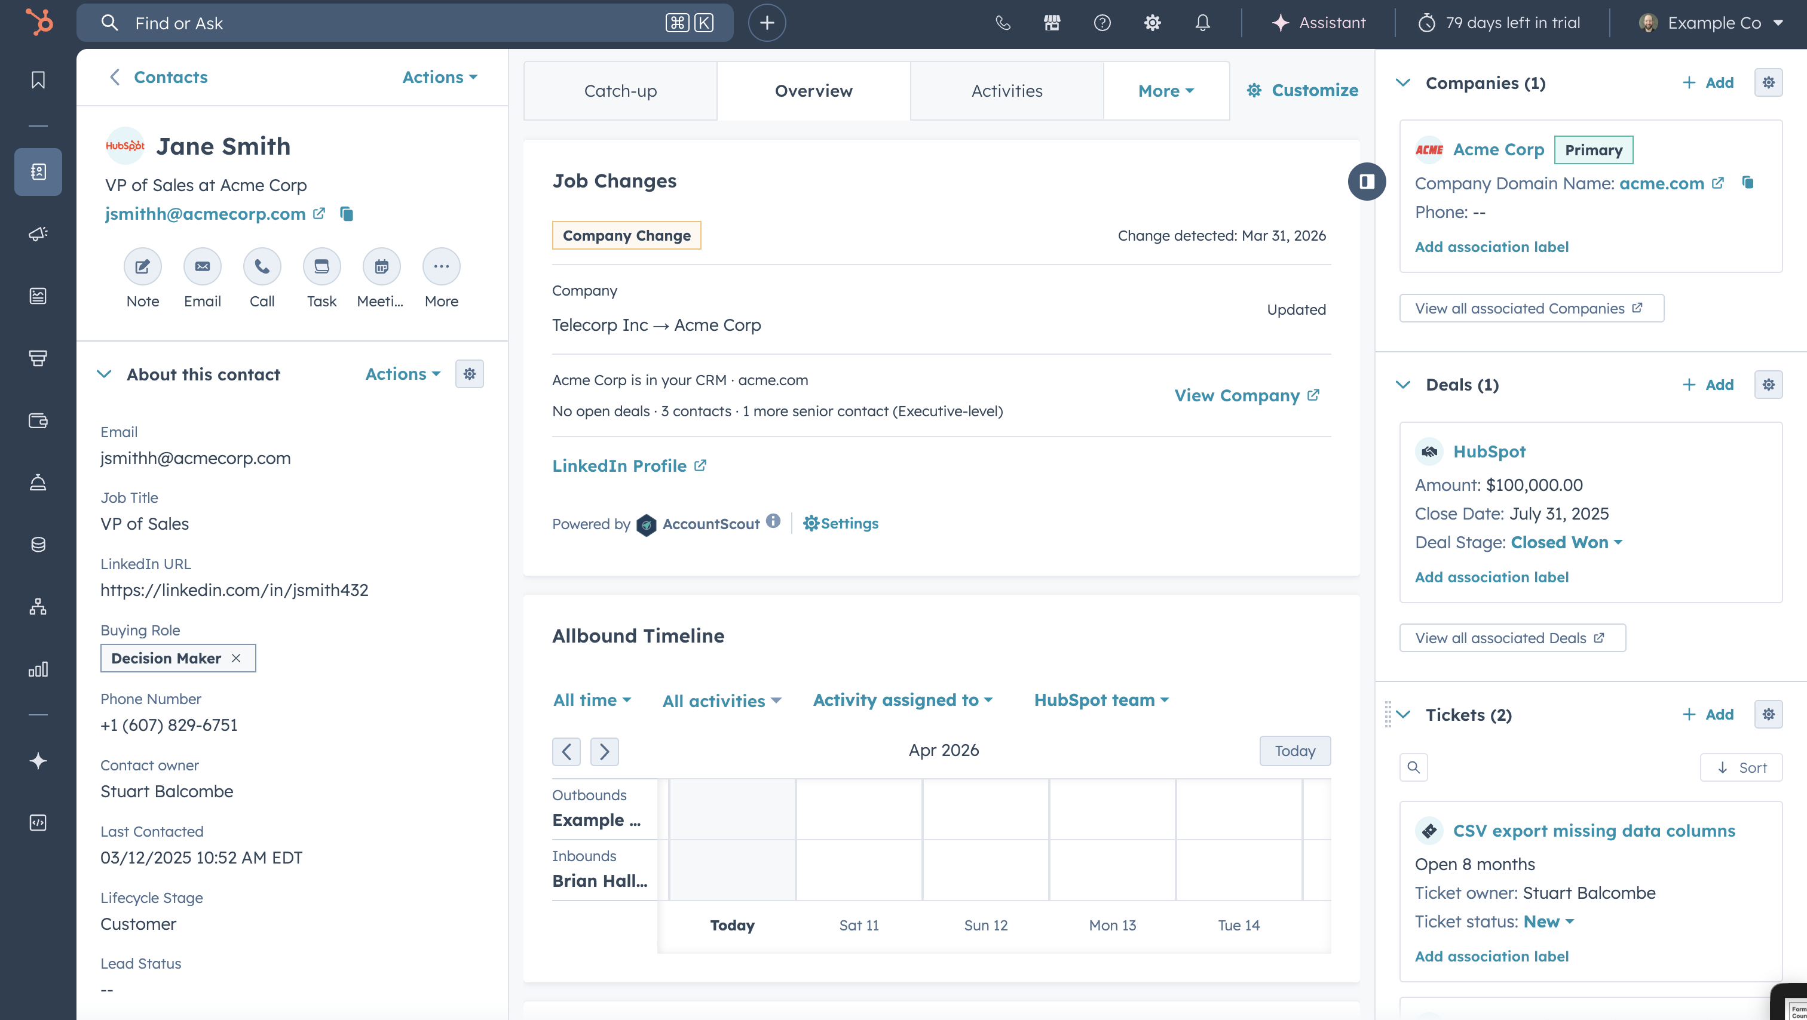
Task: Open the reporting icon in left sidebar
Action: tap(38, 668)
